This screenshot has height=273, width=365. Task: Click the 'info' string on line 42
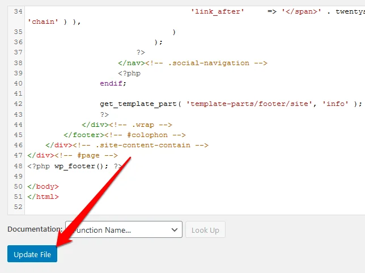coord(336,104)
